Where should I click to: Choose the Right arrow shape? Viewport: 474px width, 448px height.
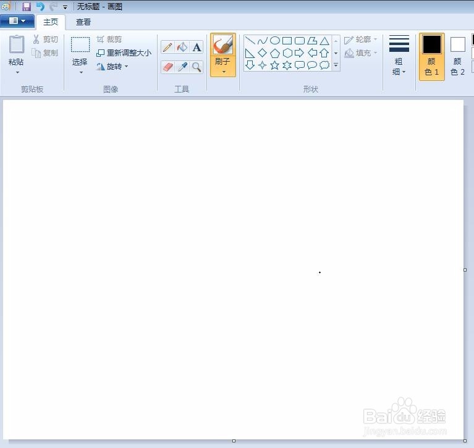pyautogui.click(x=300, y=53)
